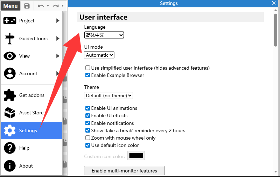Screen dimensions: 280x177
Task: Open the UI mode Automatic dropdown
Action: [99, 55]
